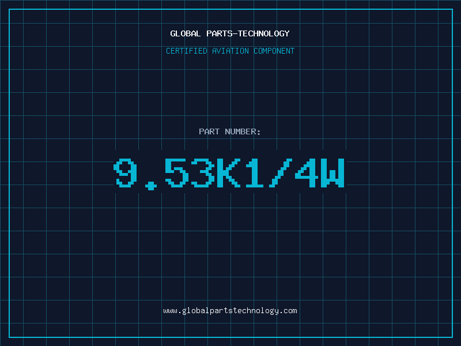This screenshot has width=461, height=346.
Task: Open the www.globalpartstechnology.com link
Action: click(230, 311)
